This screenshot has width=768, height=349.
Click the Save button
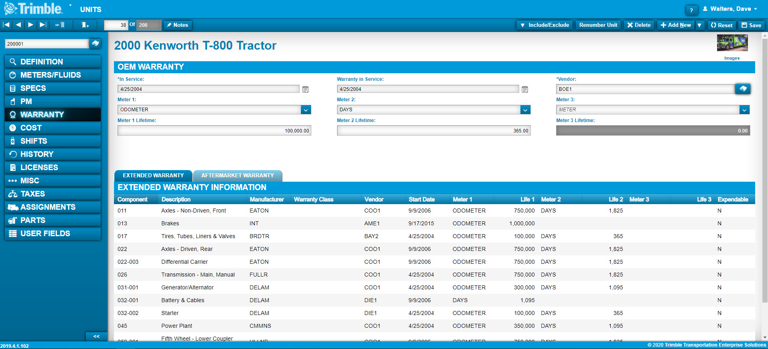pos(751,25)
